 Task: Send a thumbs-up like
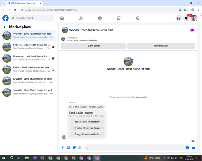[194, 148]
